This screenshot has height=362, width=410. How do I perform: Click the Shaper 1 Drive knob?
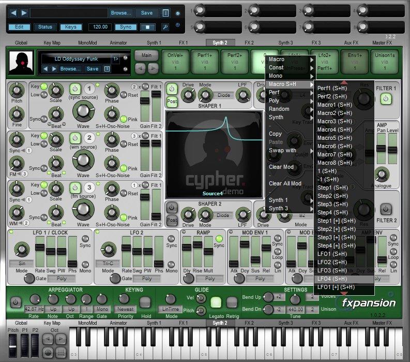pos(188,95)
